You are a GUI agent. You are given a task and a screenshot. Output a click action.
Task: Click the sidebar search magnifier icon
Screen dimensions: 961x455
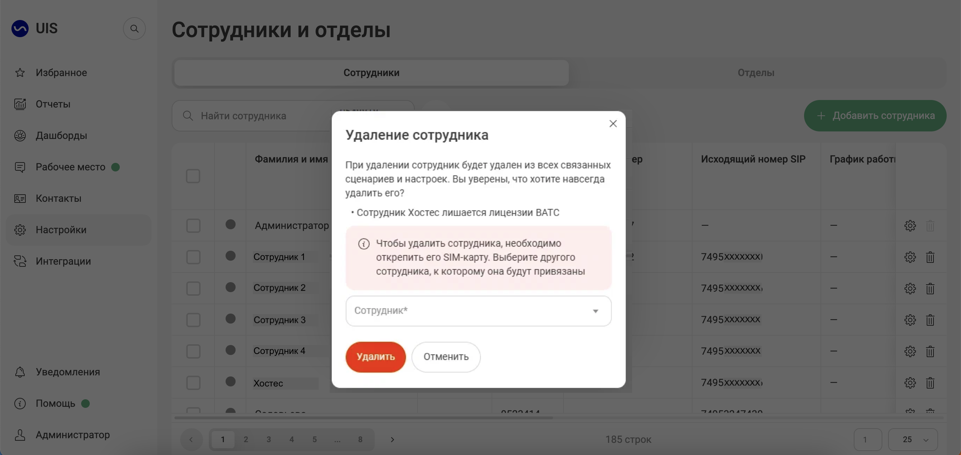134,29
